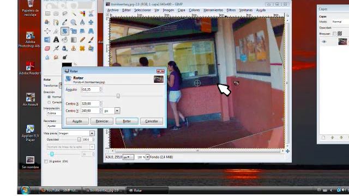
Task: Open the Modo Normal dropdown in Capas
Action: click(340, 22)
